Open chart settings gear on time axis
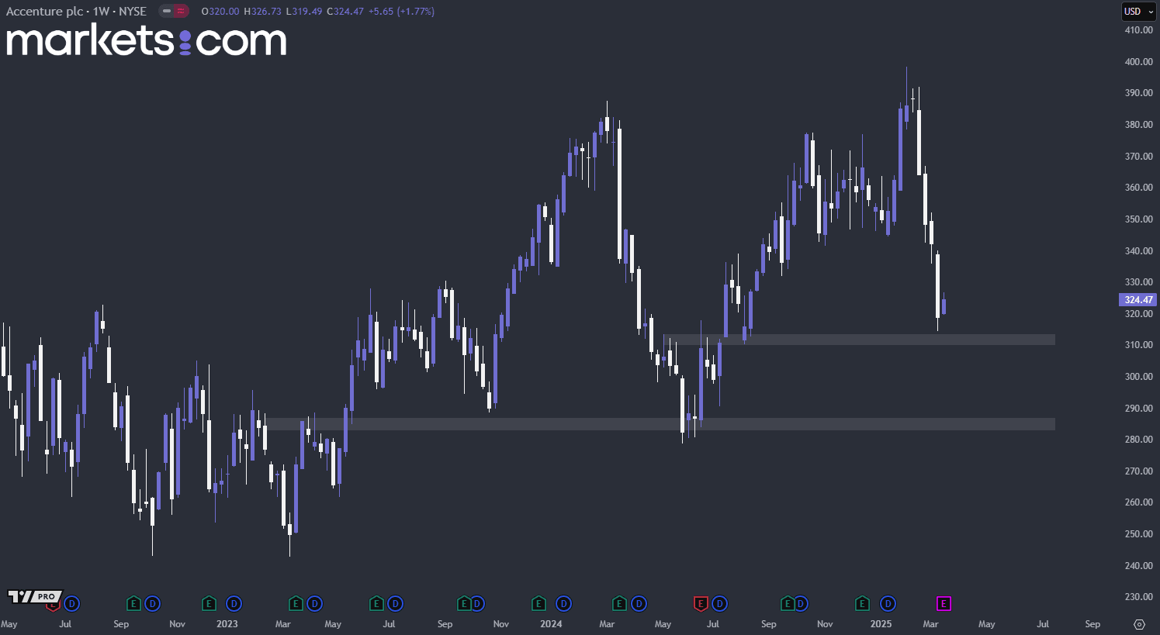The height and width of the screenshot is (635, 1160). pyautogui.click(x=1139, y=624)
